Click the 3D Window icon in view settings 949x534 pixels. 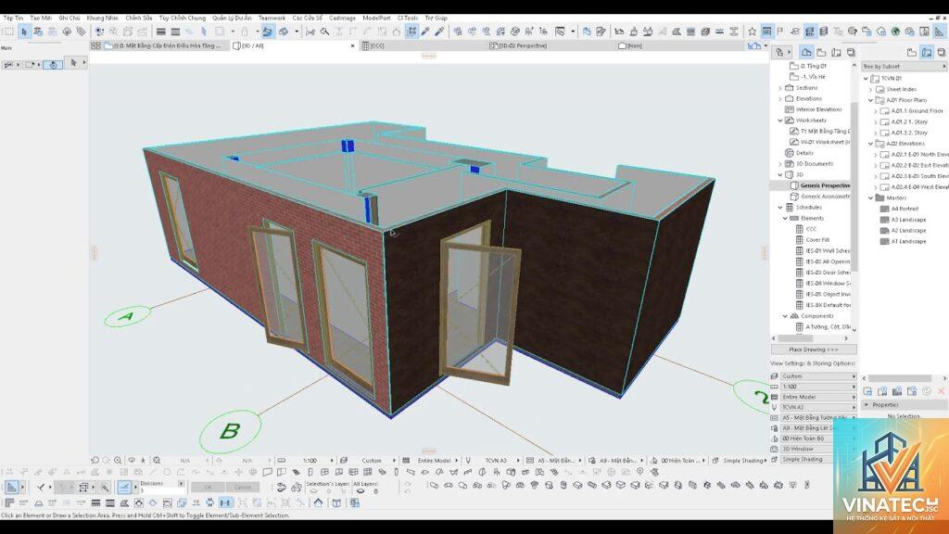774,450
